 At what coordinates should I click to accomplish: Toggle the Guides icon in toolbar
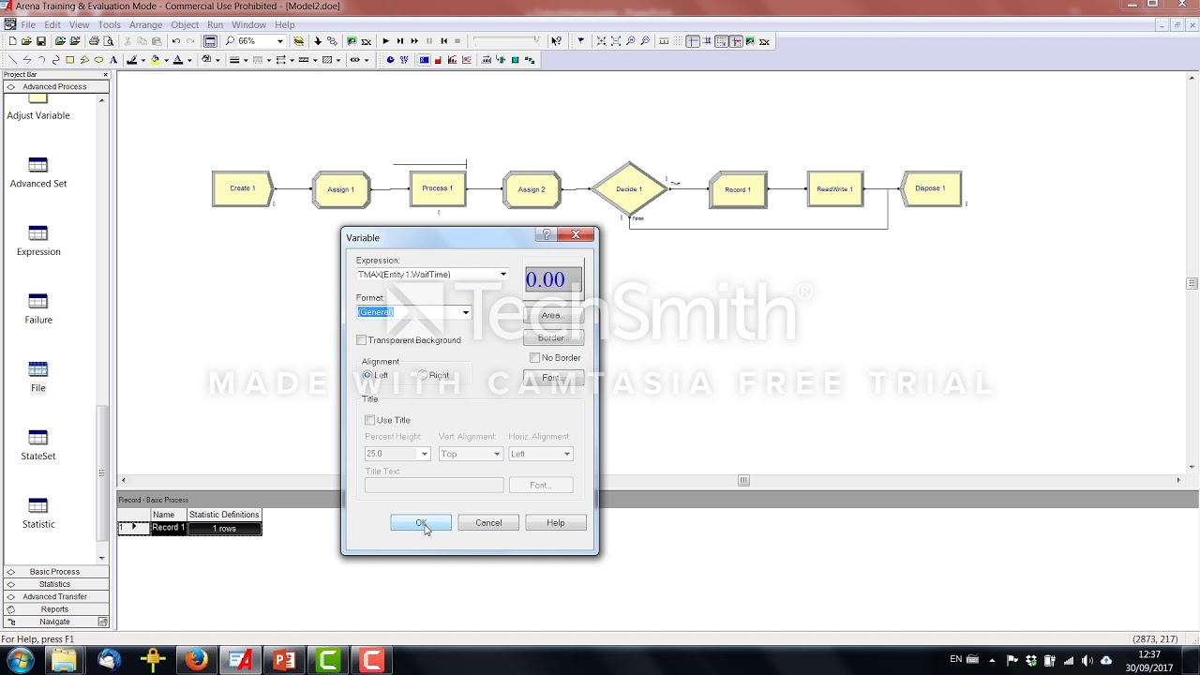pyautogui.click(x=693, y=41)
